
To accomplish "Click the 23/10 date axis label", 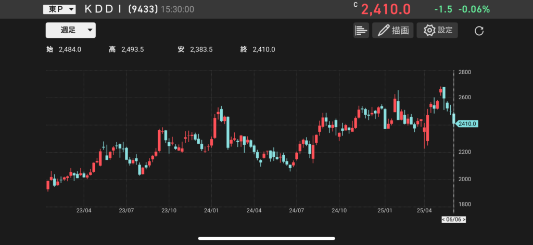I will [169, 210].
